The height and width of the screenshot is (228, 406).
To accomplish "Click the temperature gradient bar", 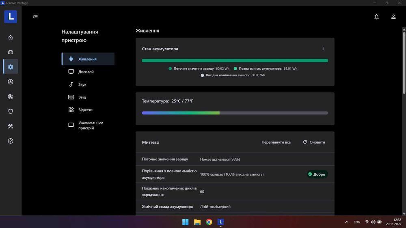I will [235, 113].
